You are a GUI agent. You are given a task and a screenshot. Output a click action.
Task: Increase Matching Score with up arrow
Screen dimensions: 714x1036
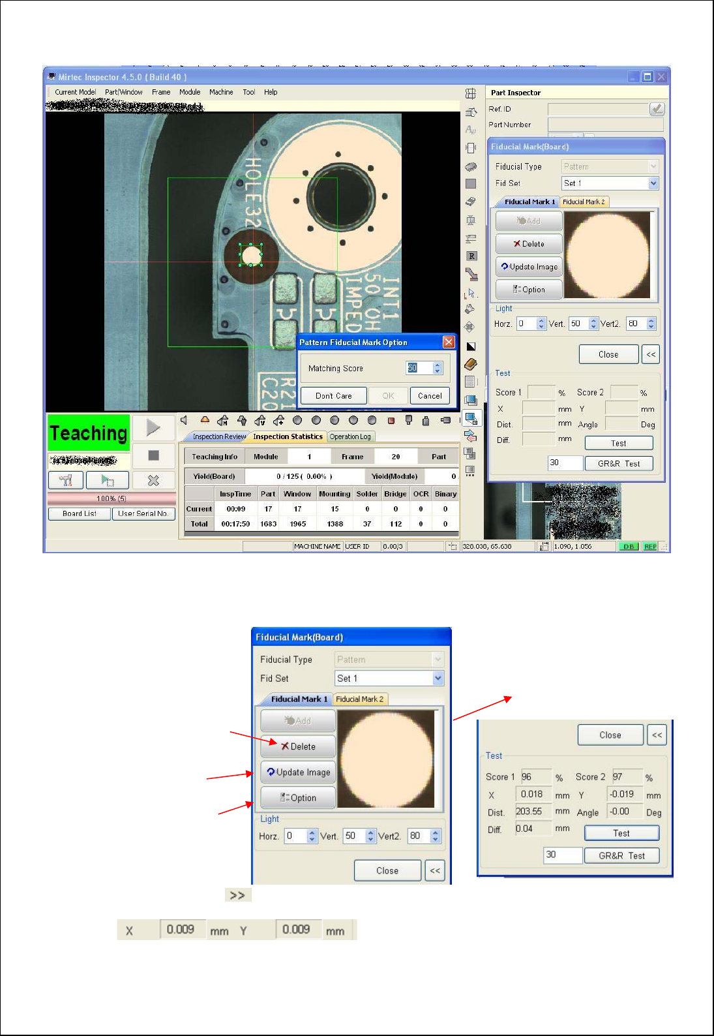(438, 365)
